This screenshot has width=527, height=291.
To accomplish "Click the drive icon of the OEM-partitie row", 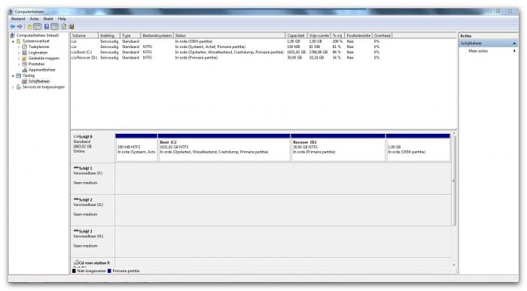I will [x=74, y=41].
